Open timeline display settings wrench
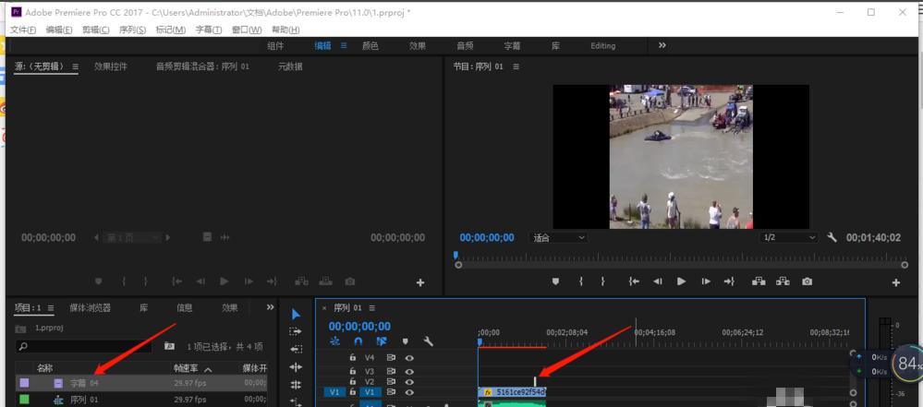This screenshot has width=923, height=407. coord(428,341)
